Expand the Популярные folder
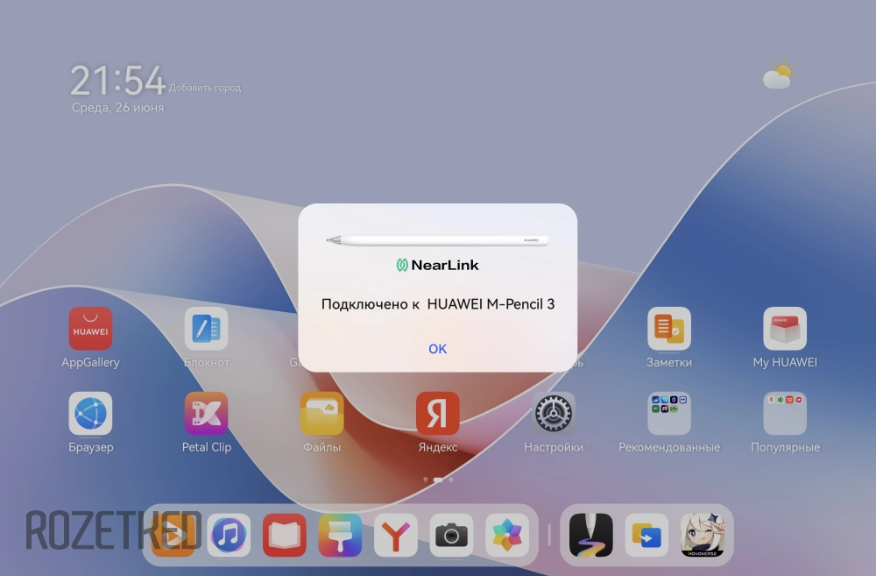Screen dimensions: 876x576 (784, 414)
